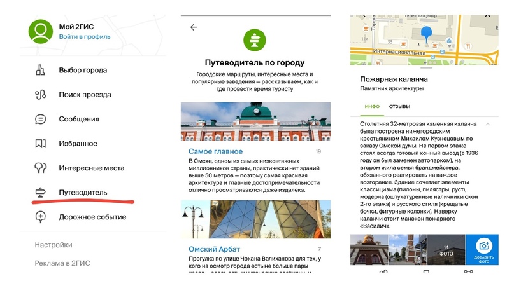The image size is (514, 288).
Task: Open the Поиск проезда menu item
Action: point(85,95)
